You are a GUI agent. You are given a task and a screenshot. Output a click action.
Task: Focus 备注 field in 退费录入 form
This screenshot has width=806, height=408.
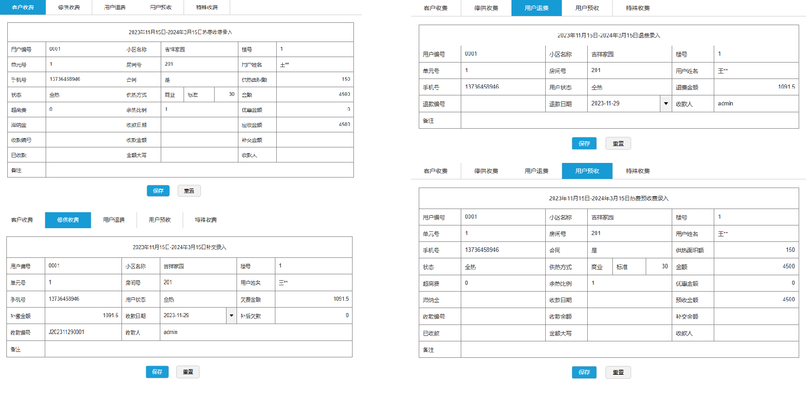pos(630,120)
